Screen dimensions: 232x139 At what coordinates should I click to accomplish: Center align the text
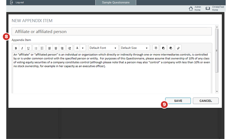(x=56, y=48)
